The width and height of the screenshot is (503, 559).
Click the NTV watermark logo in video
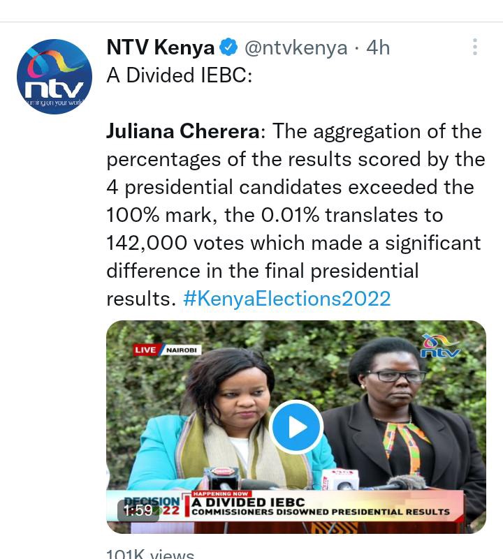(440, 346)
